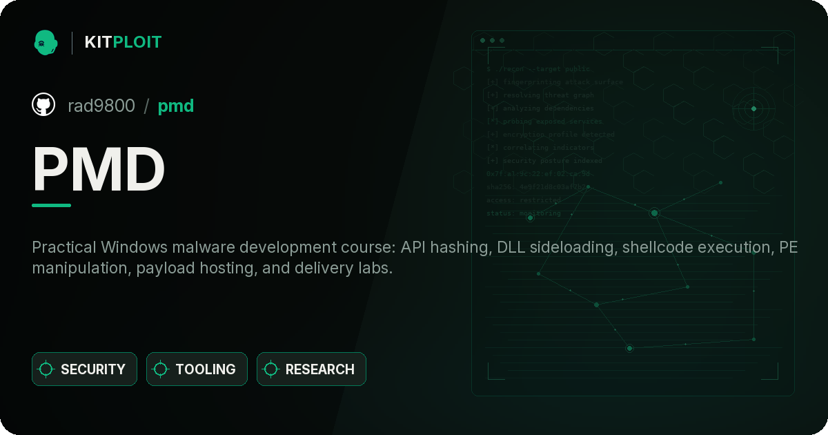Select the TOOLING tag badge
Viewport: 828px width, 435px height.
[197, 369]
